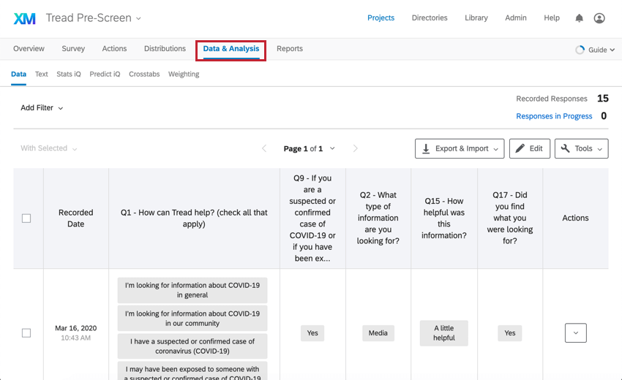
Task: Click the Responses in Progress link
Action: click(x=554, y=116)
